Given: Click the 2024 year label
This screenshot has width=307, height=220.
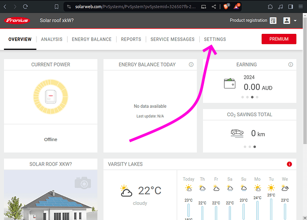Looking at the screenshot, I should coord(249,77).
